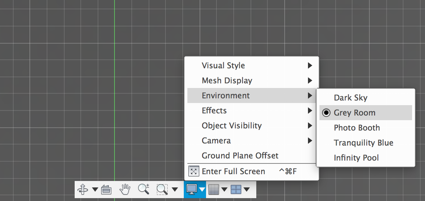Expand the Zoom Window dropdown arrow

point(175,189)
